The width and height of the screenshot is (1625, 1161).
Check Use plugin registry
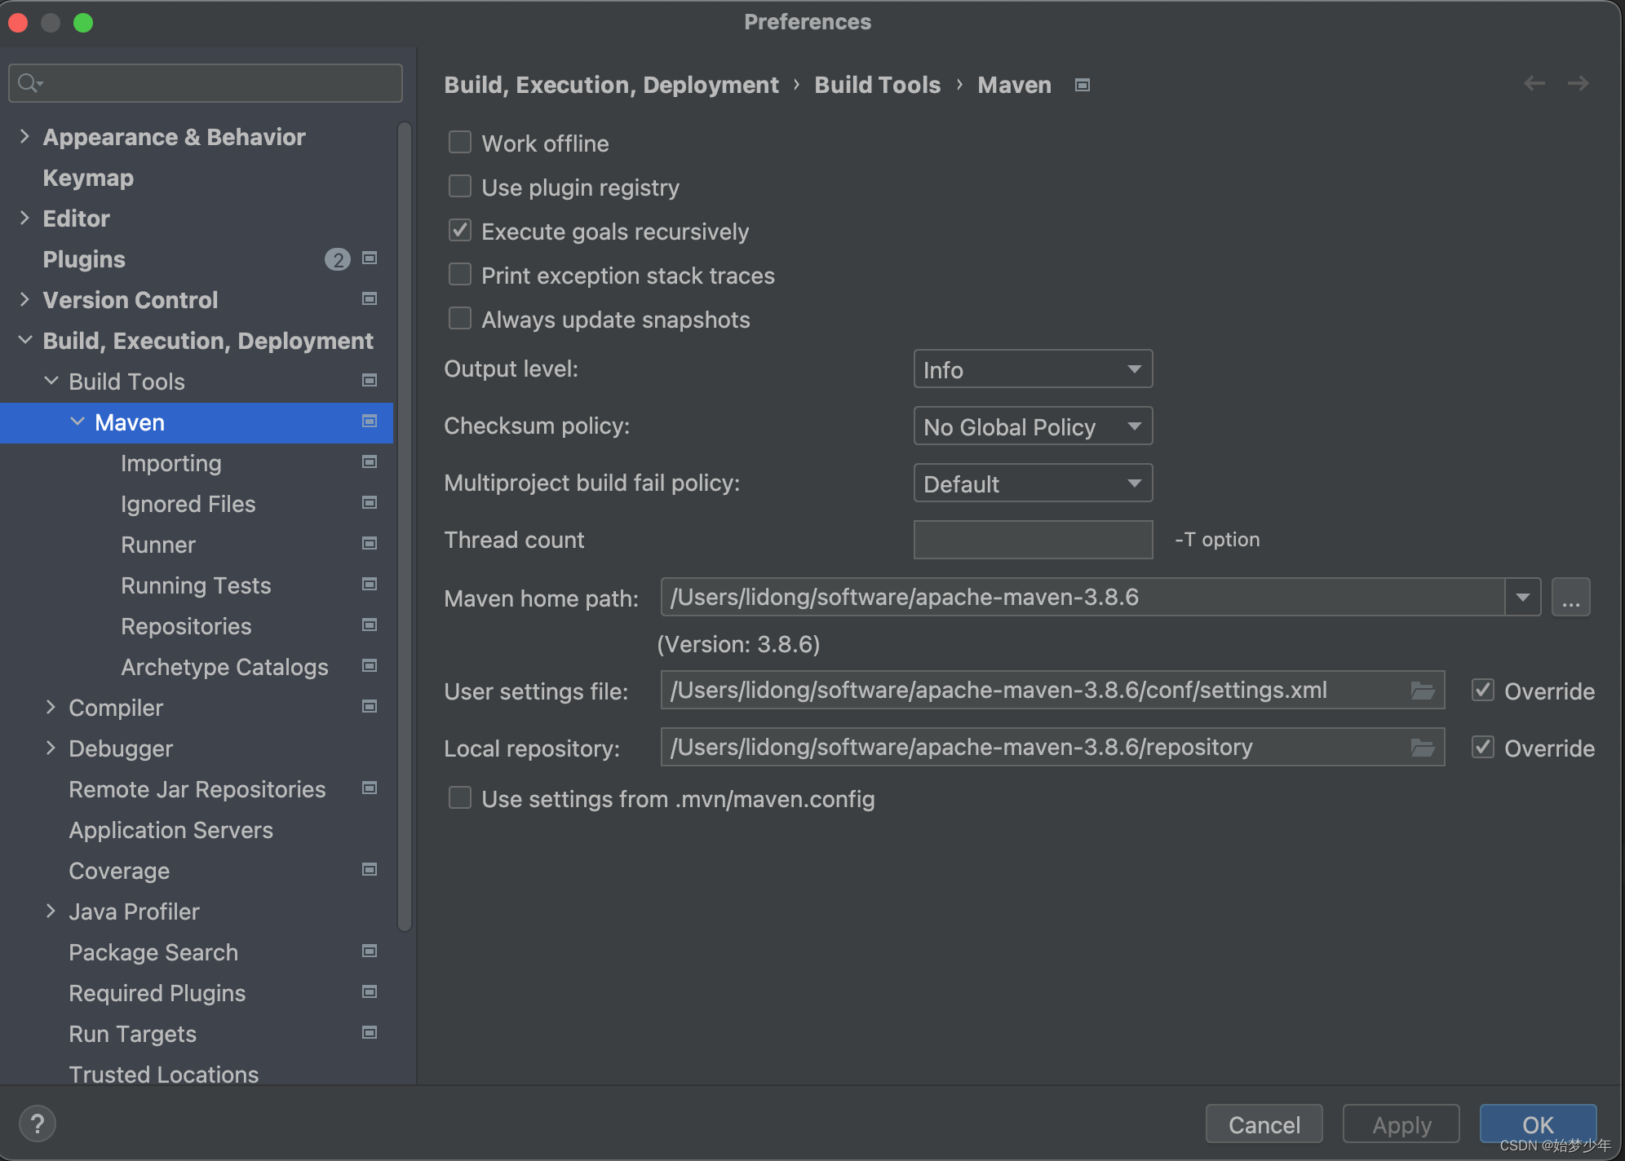pos(460,187)
